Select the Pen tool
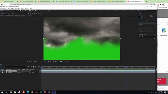Viewport: 168px width, 94px height. coord(20,11)
